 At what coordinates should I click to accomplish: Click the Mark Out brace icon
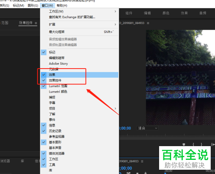click(201, 144)
